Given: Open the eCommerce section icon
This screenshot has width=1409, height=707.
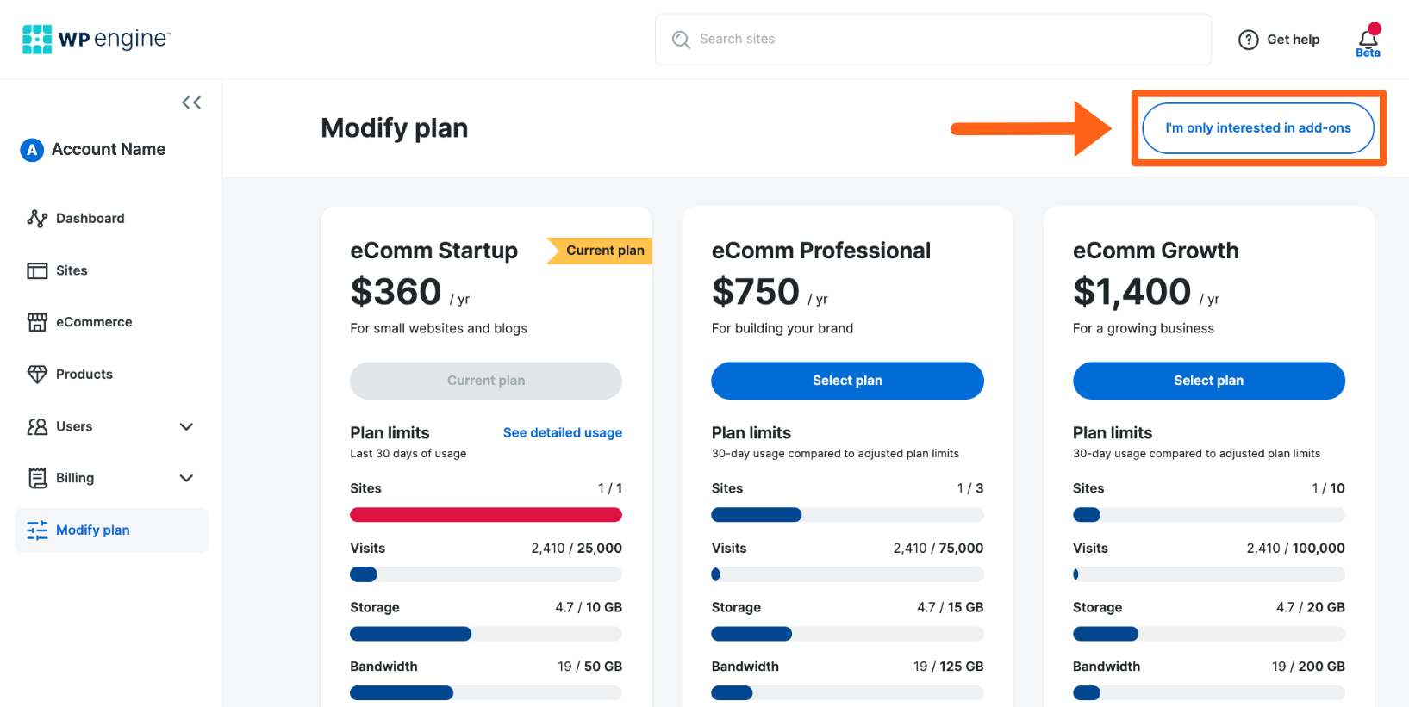Looking at the screenshot, I should 38,322.
